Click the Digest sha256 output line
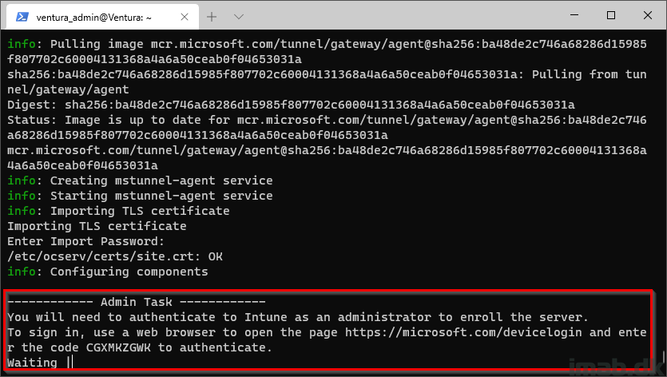Screen dimensions: 667x377 291,105
